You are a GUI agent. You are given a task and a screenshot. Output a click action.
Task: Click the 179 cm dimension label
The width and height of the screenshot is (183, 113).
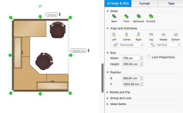[x=51, y=15]
